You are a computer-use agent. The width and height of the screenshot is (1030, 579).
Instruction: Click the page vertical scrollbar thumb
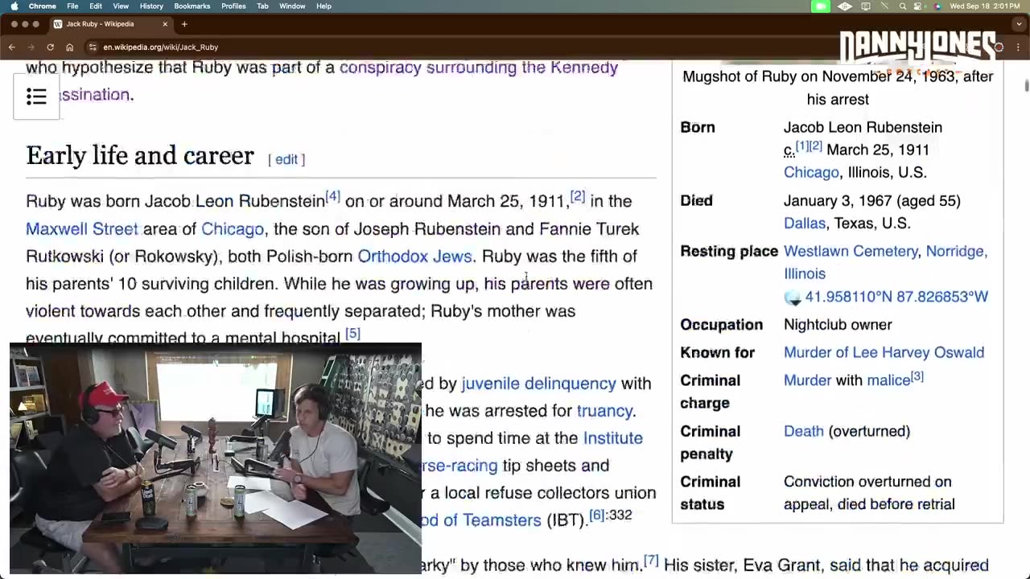(1026, 85)
